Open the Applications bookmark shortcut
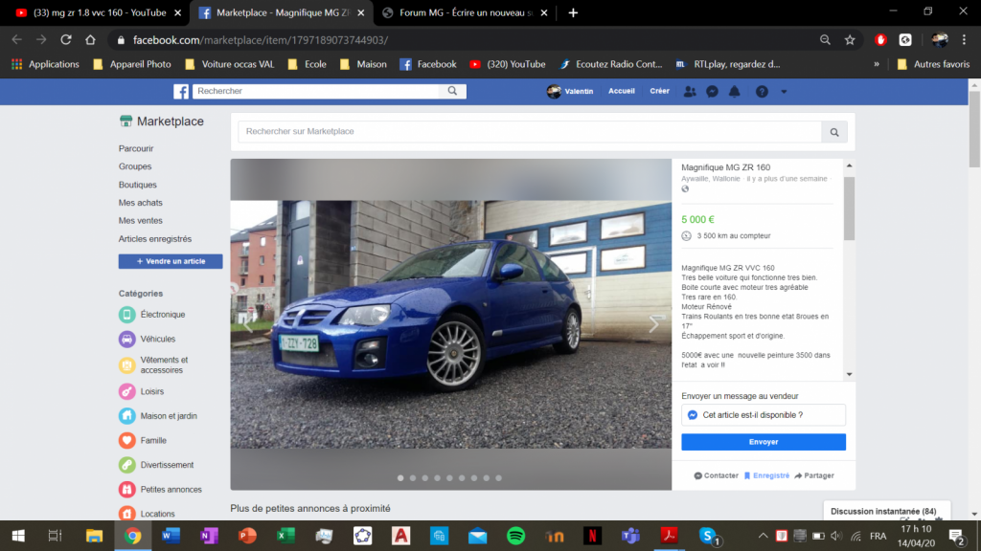The image size is (981, 551). (46, 64)
